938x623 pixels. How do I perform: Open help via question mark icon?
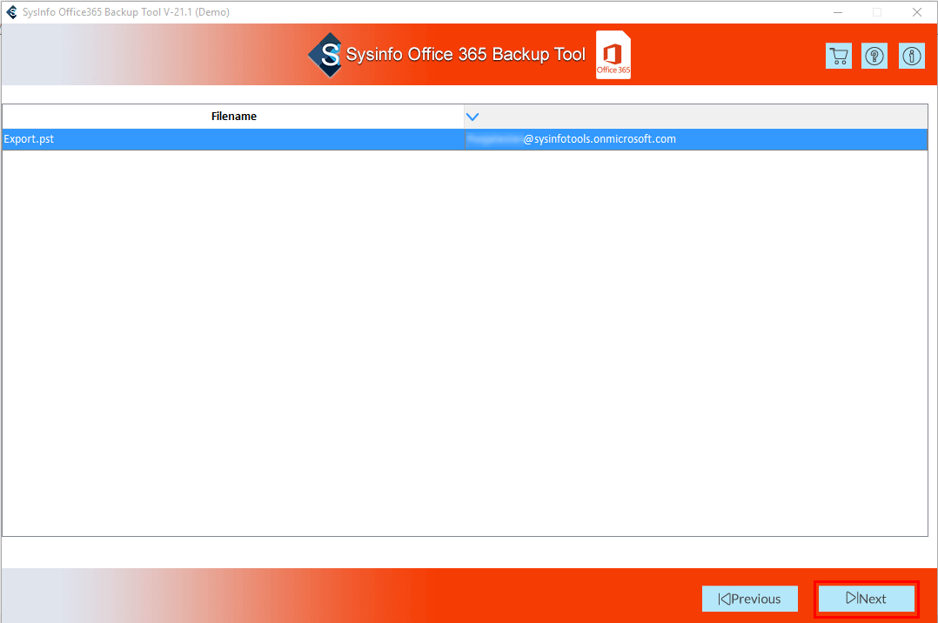tap(874, 56)
